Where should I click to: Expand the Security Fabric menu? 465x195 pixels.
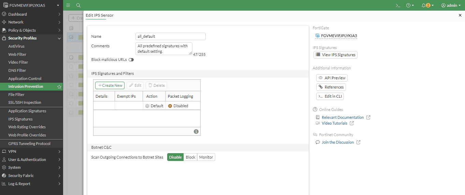(31, 176)
